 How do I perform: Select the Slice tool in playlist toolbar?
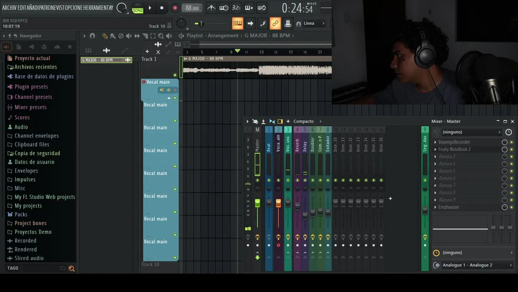[x=145, y=36]
